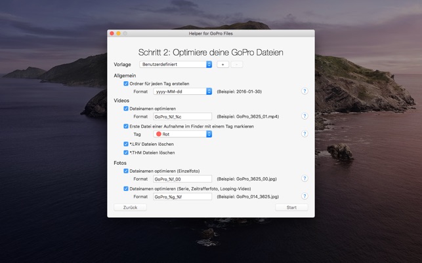Click the Start button

pos(291,207)
